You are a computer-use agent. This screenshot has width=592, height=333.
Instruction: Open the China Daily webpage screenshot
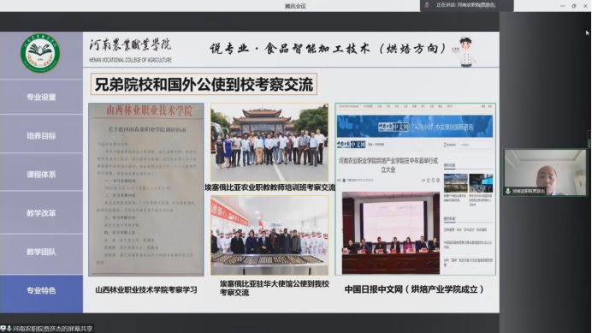[x=415, y=189]
